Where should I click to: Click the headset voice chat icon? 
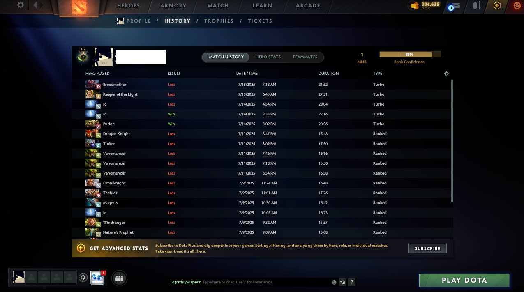click(x=83, y=277)
